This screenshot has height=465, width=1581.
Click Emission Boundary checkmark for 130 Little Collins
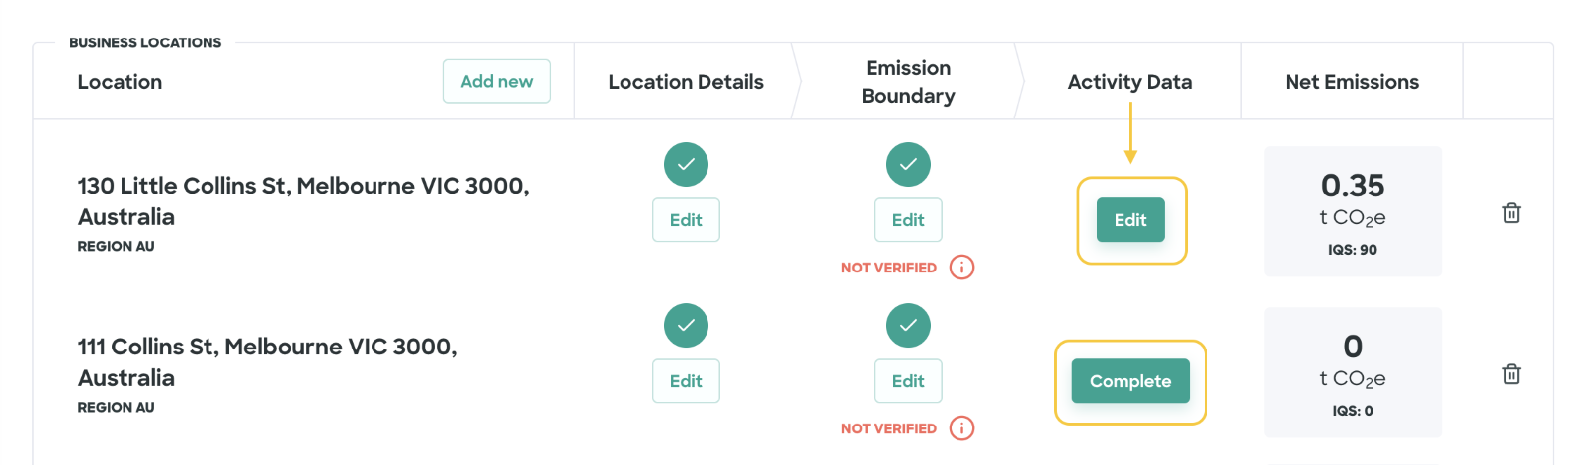908,164
